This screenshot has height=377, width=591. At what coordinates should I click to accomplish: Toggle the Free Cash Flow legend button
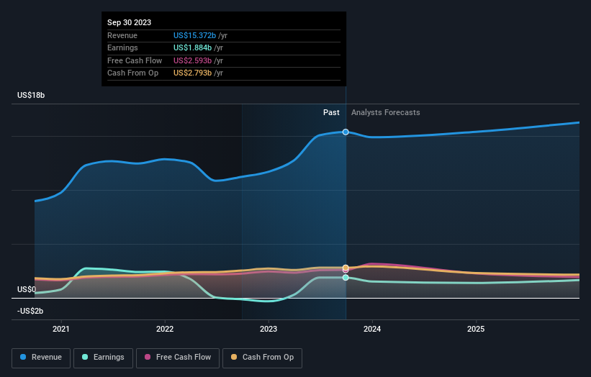pyautogui.click(x=178, y=358)
